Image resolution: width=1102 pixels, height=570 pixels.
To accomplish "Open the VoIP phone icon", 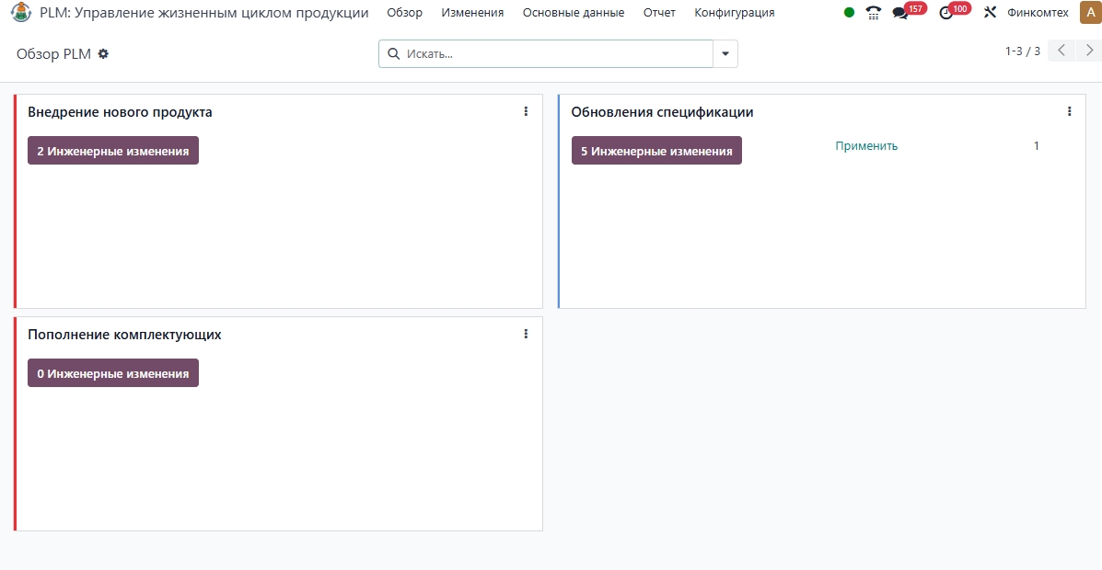I will pyautogui.click(x=874, y=13).
